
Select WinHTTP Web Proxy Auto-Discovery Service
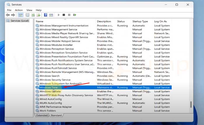[x=66, y=95]
